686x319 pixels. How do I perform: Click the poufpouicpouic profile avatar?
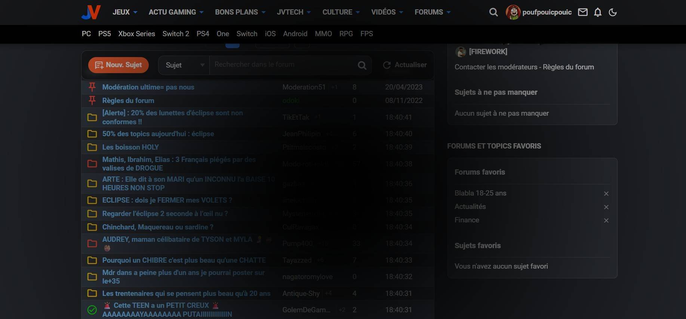coord(513,12)
